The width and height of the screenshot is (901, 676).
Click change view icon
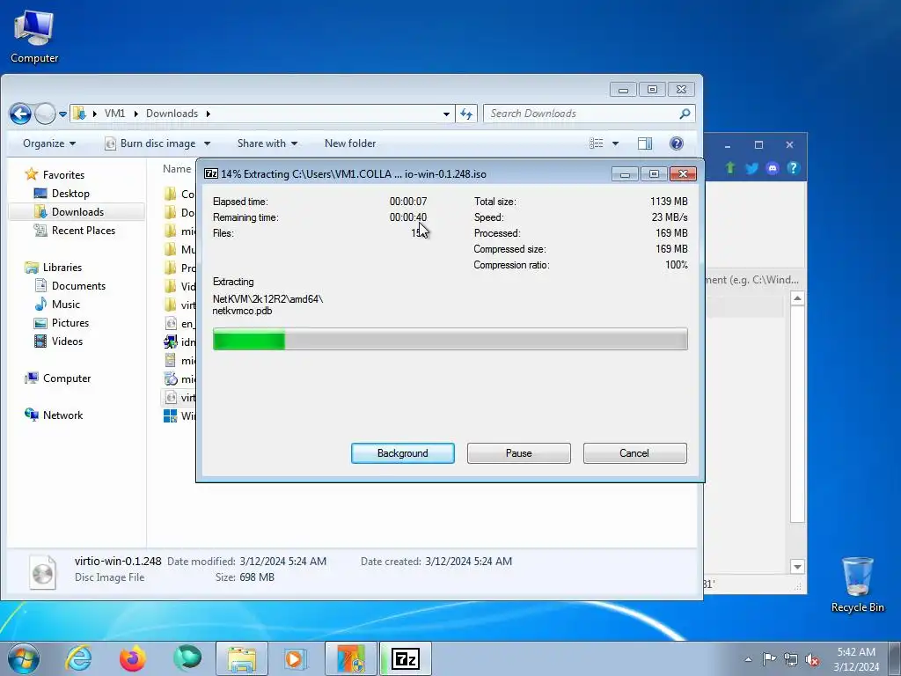point(597,143)
